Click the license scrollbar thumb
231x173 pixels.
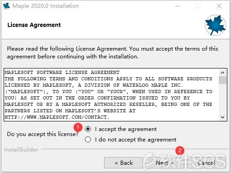(222, 80)
